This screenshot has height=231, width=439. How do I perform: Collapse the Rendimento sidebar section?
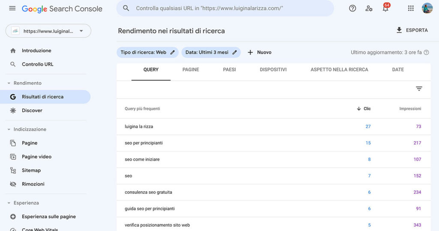coord(9,83)
